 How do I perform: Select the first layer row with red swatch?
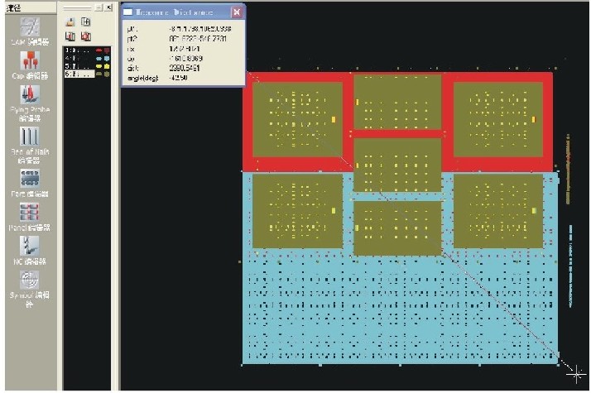pyautogui.click(x=79, y=50)
